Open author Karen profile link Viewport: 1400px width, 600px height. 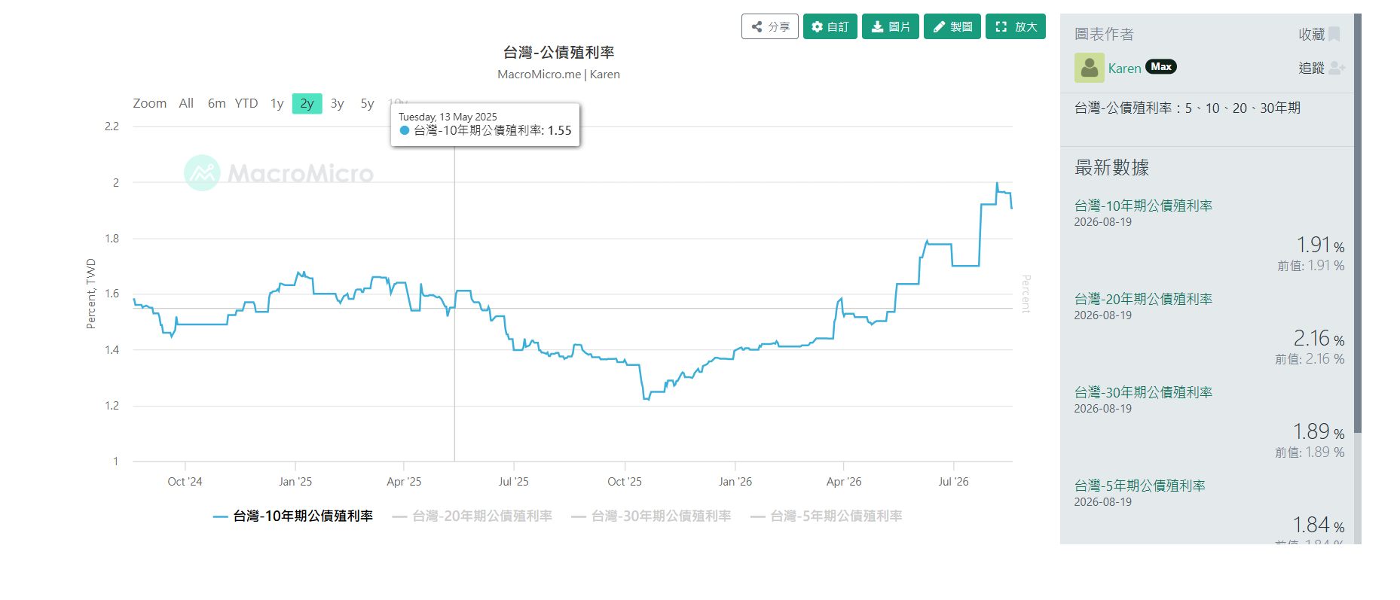click(1124, 69)
